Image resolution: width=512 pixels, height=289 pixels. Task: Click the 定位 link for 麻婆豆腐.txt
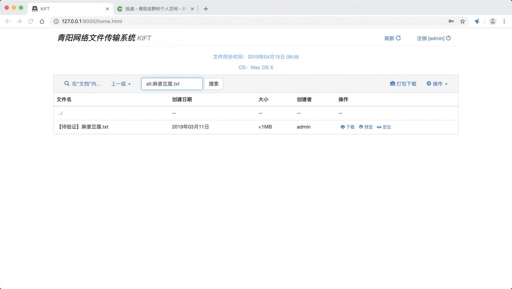[384, 127]
